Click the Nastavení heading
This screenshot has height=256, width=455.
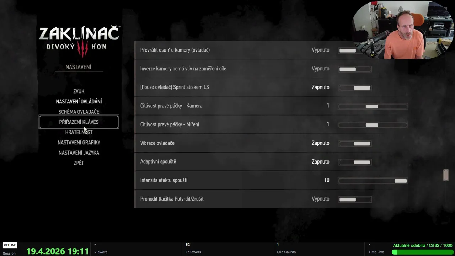(x=79, y=67)
